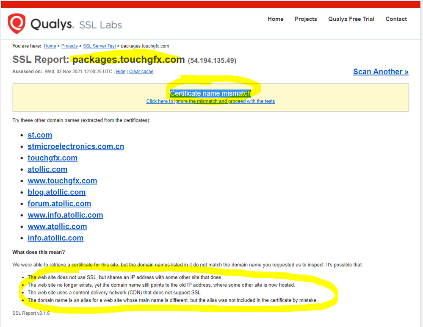
Task: Open the Home menu item
Action: tap(275, 19)
